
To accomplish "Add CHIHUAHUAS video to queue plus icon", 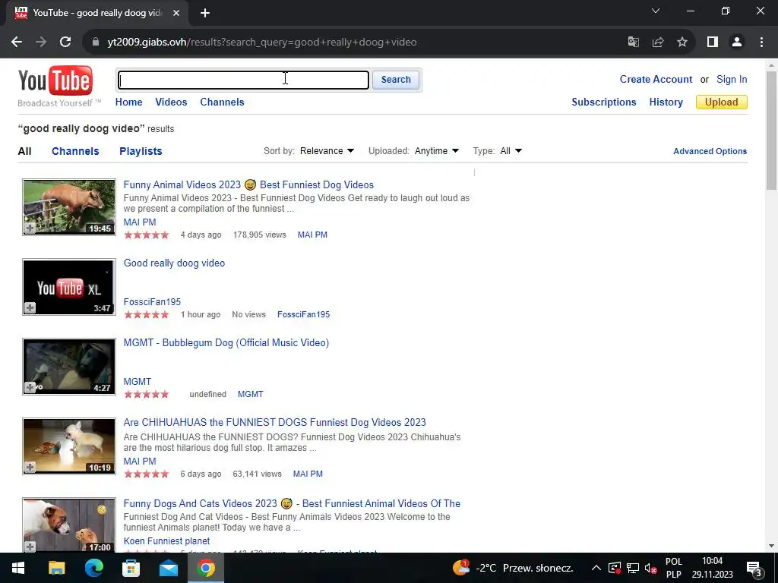I will pos(30,467).
